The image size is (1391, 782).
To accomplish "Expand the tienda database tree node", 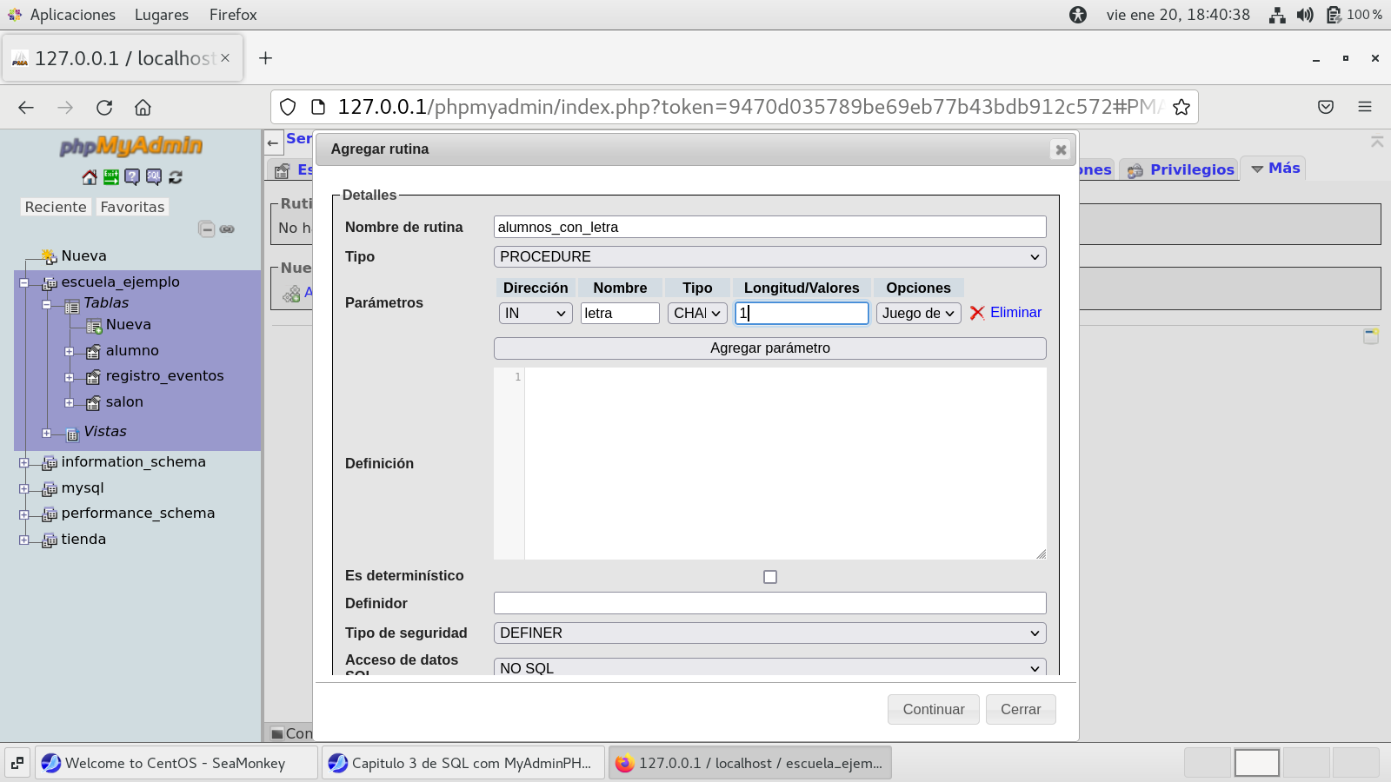I will pos(24,540).
